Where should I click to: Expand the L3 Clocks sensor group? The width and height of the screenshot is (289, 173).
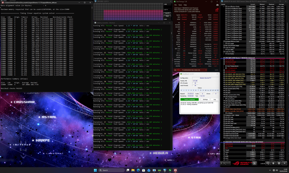tap(224, 113)
